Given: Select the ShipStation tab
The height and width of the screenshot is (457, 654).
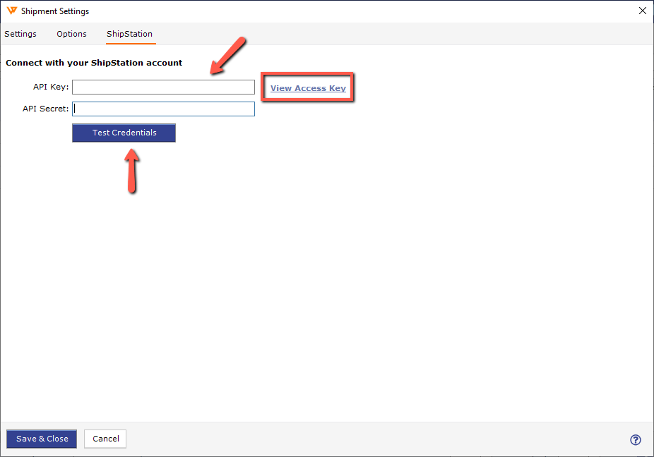Looking at the screenshot, I should point(130,34).
